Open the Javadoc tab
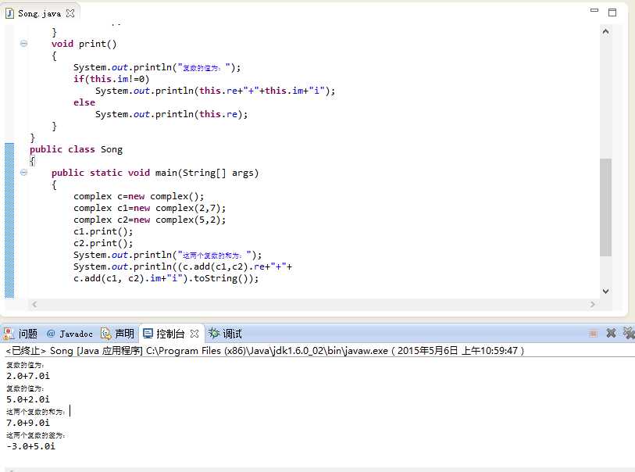Viewport: 635px width, 472px height. [x=70, y=334]
